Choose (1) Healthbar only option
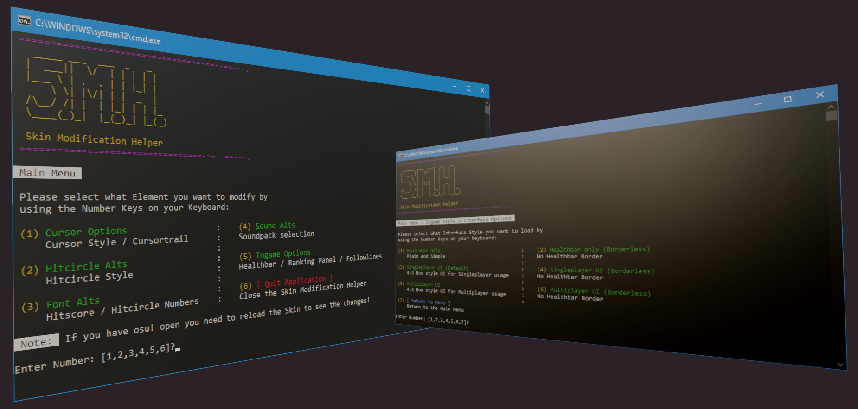This screenshot has width=858, height=409. (x=419, y=251)
